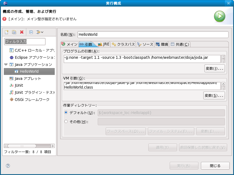
Task: Click the horizontal scrollbar thumb in tree
Action: coord(22,146)
